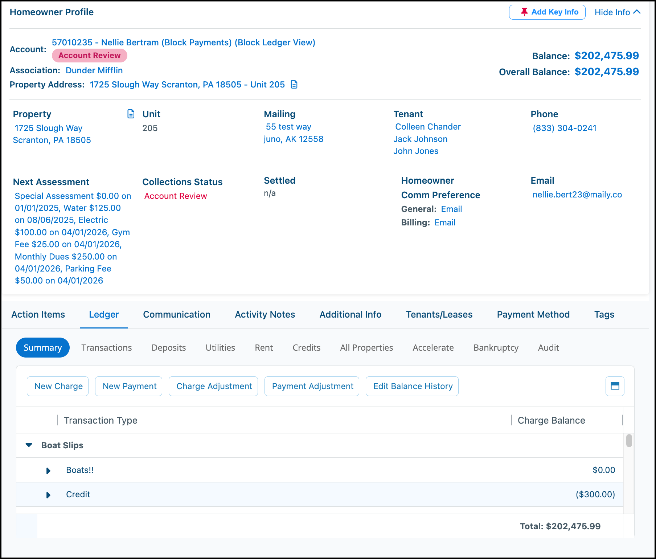Click the Account Review pink badge

pyautogui.click(x=90, y=56)
